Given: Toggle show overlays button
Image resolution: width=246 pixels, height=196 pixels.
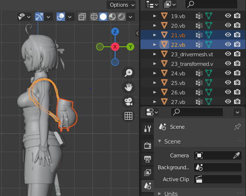Looking at the screenshot, I should pos(61,17).
